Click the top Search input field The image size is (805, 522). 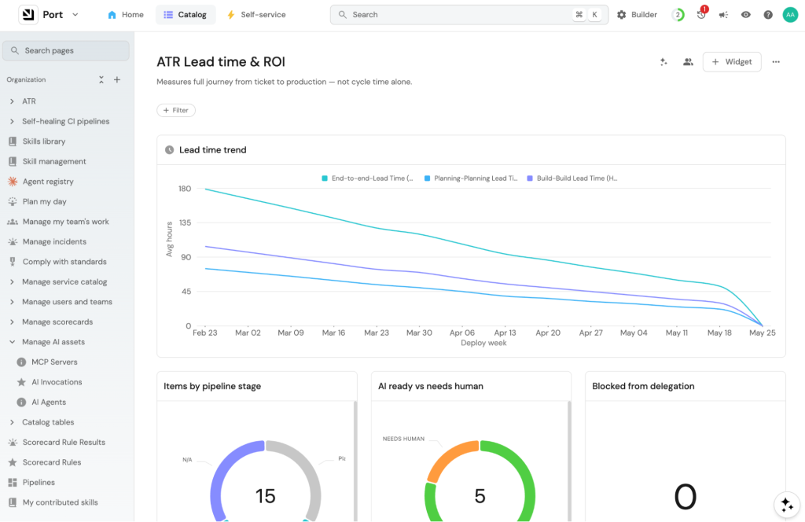point(469,14)
